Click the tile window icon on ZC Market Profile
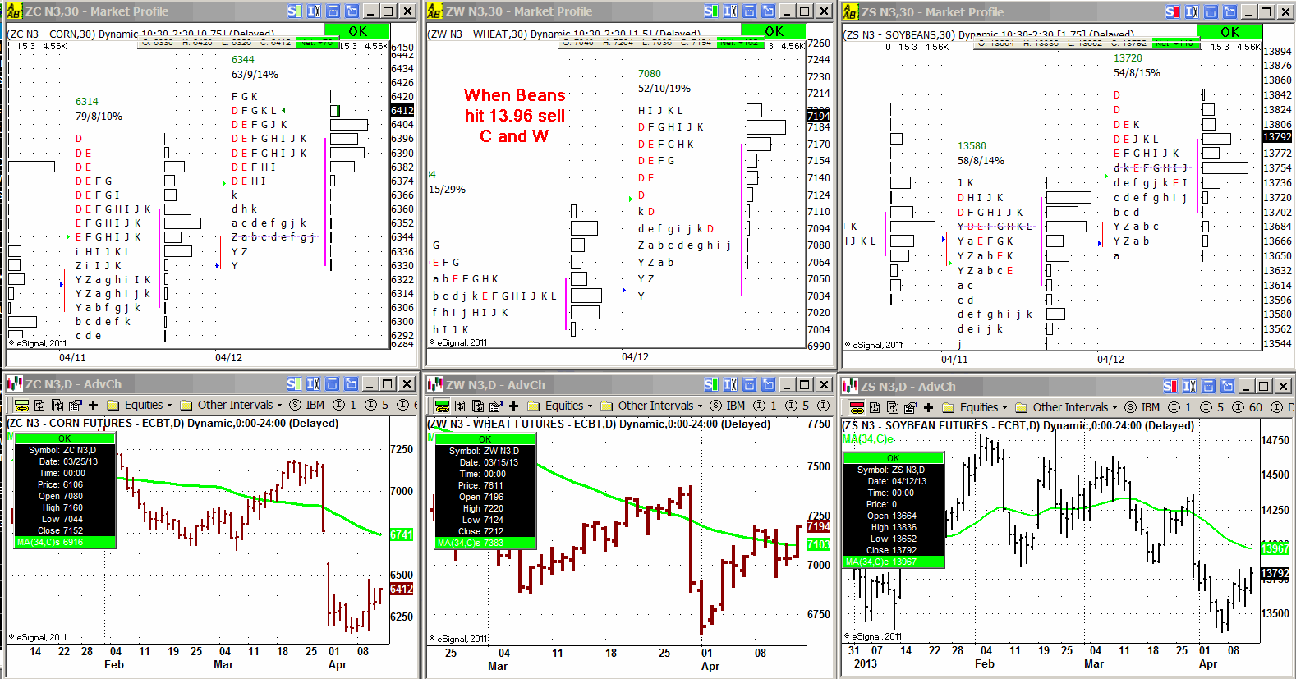Viewport: 1296px width, 679px height. pyautogui.click(x=333, y=11)
